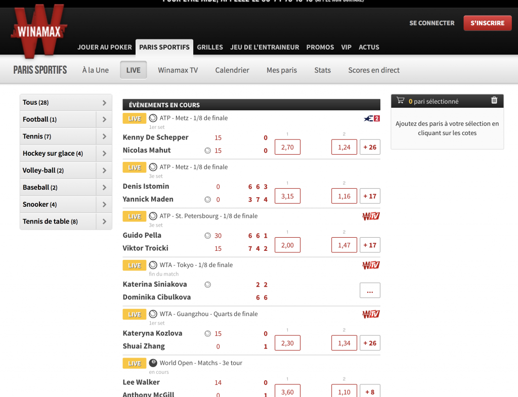This screenshot has width=518, height=397.
Task: Open the Snooker (4) category
Action: tap(58, 204)
